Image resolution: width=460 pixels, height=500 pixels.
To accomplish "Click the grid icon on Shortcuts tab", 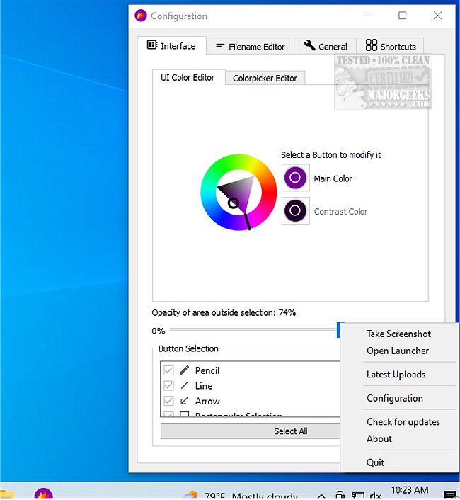I will click(371, 45).
